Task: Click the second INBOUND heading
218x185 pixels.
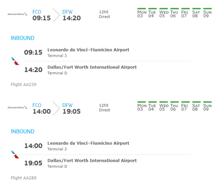Action: click(x=22, y=132)
